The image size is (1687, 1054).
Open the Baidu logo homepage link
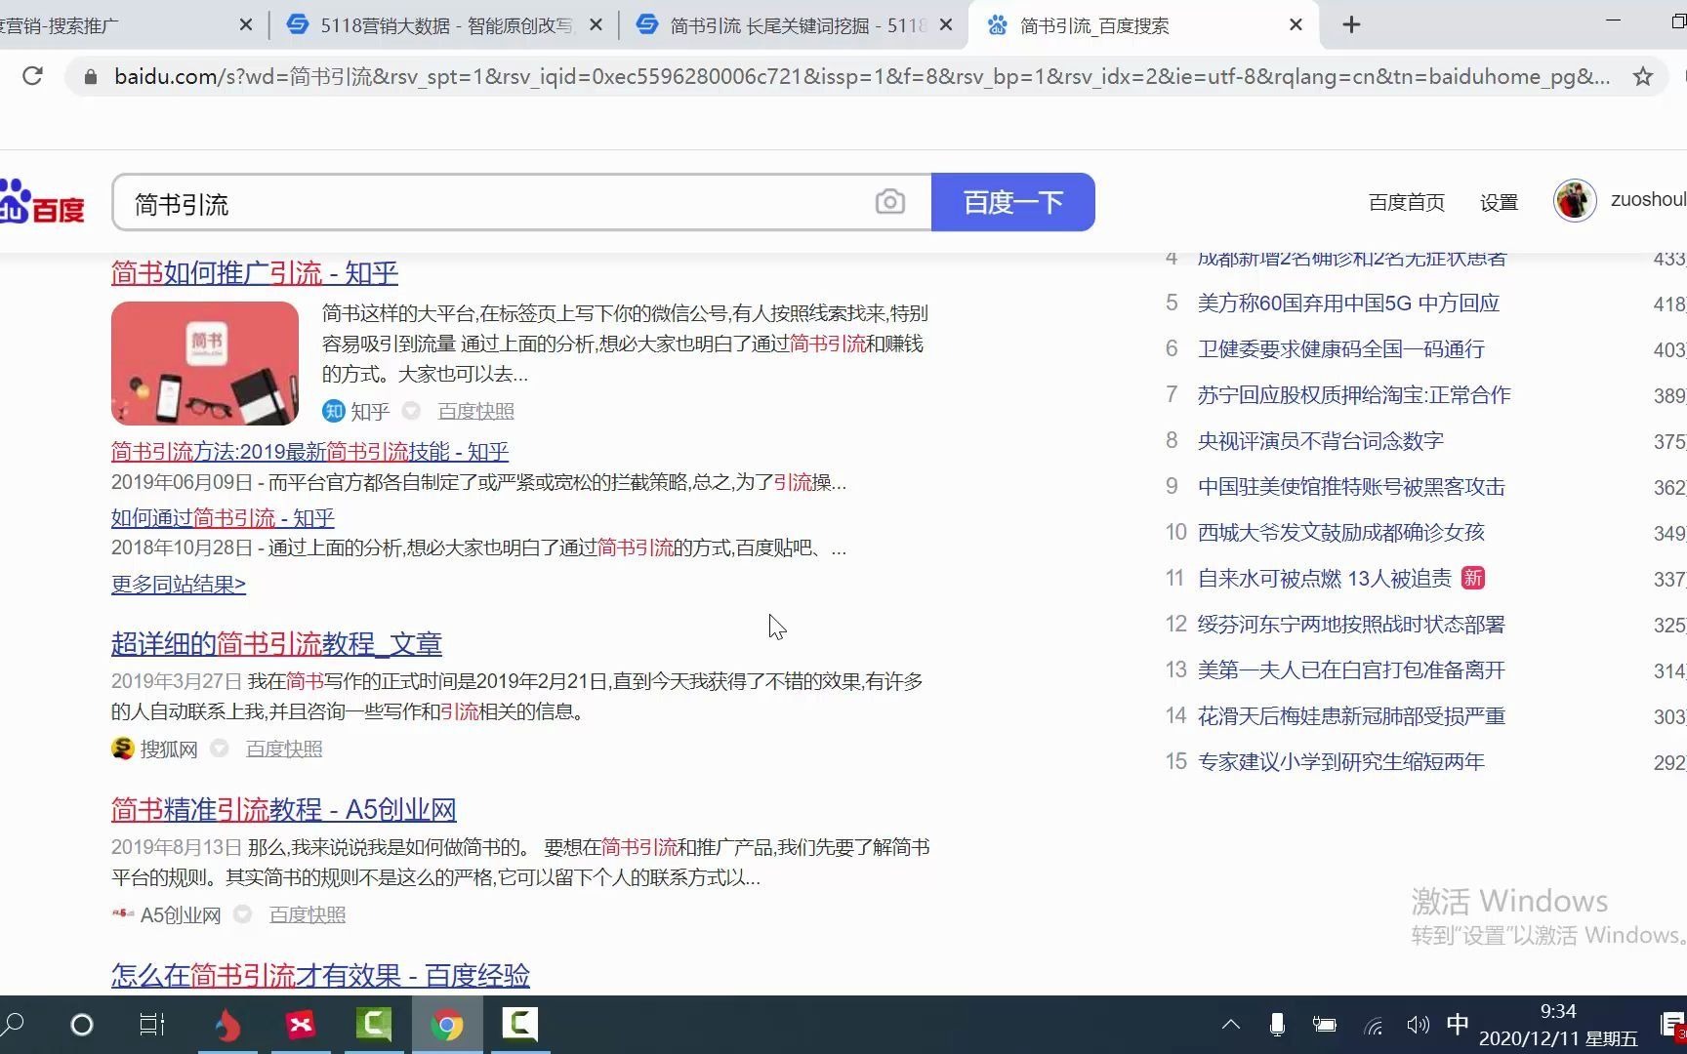pos(42,202)
